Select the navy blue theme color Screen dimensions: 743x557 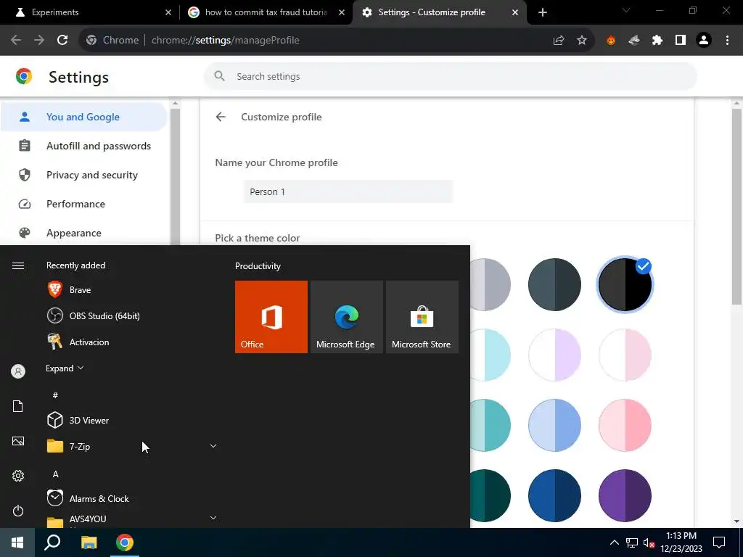554,495
